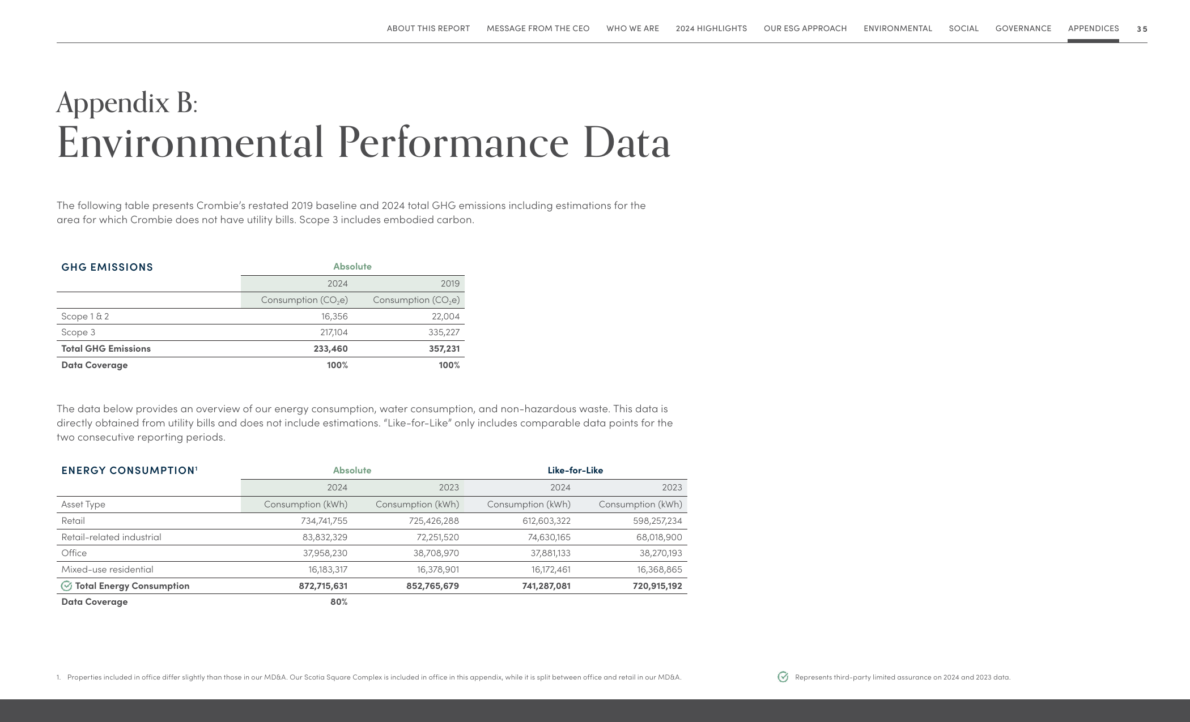The width and height of the screenshot is (1190, 722).
Task: Click the Total GHG Emissions row label
Action: point(106,349)
